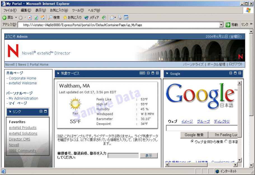Image resolution: width=255 pixels, height=175 pixels.
Task: Click the Google 検索 button
Action: [194, 135]
